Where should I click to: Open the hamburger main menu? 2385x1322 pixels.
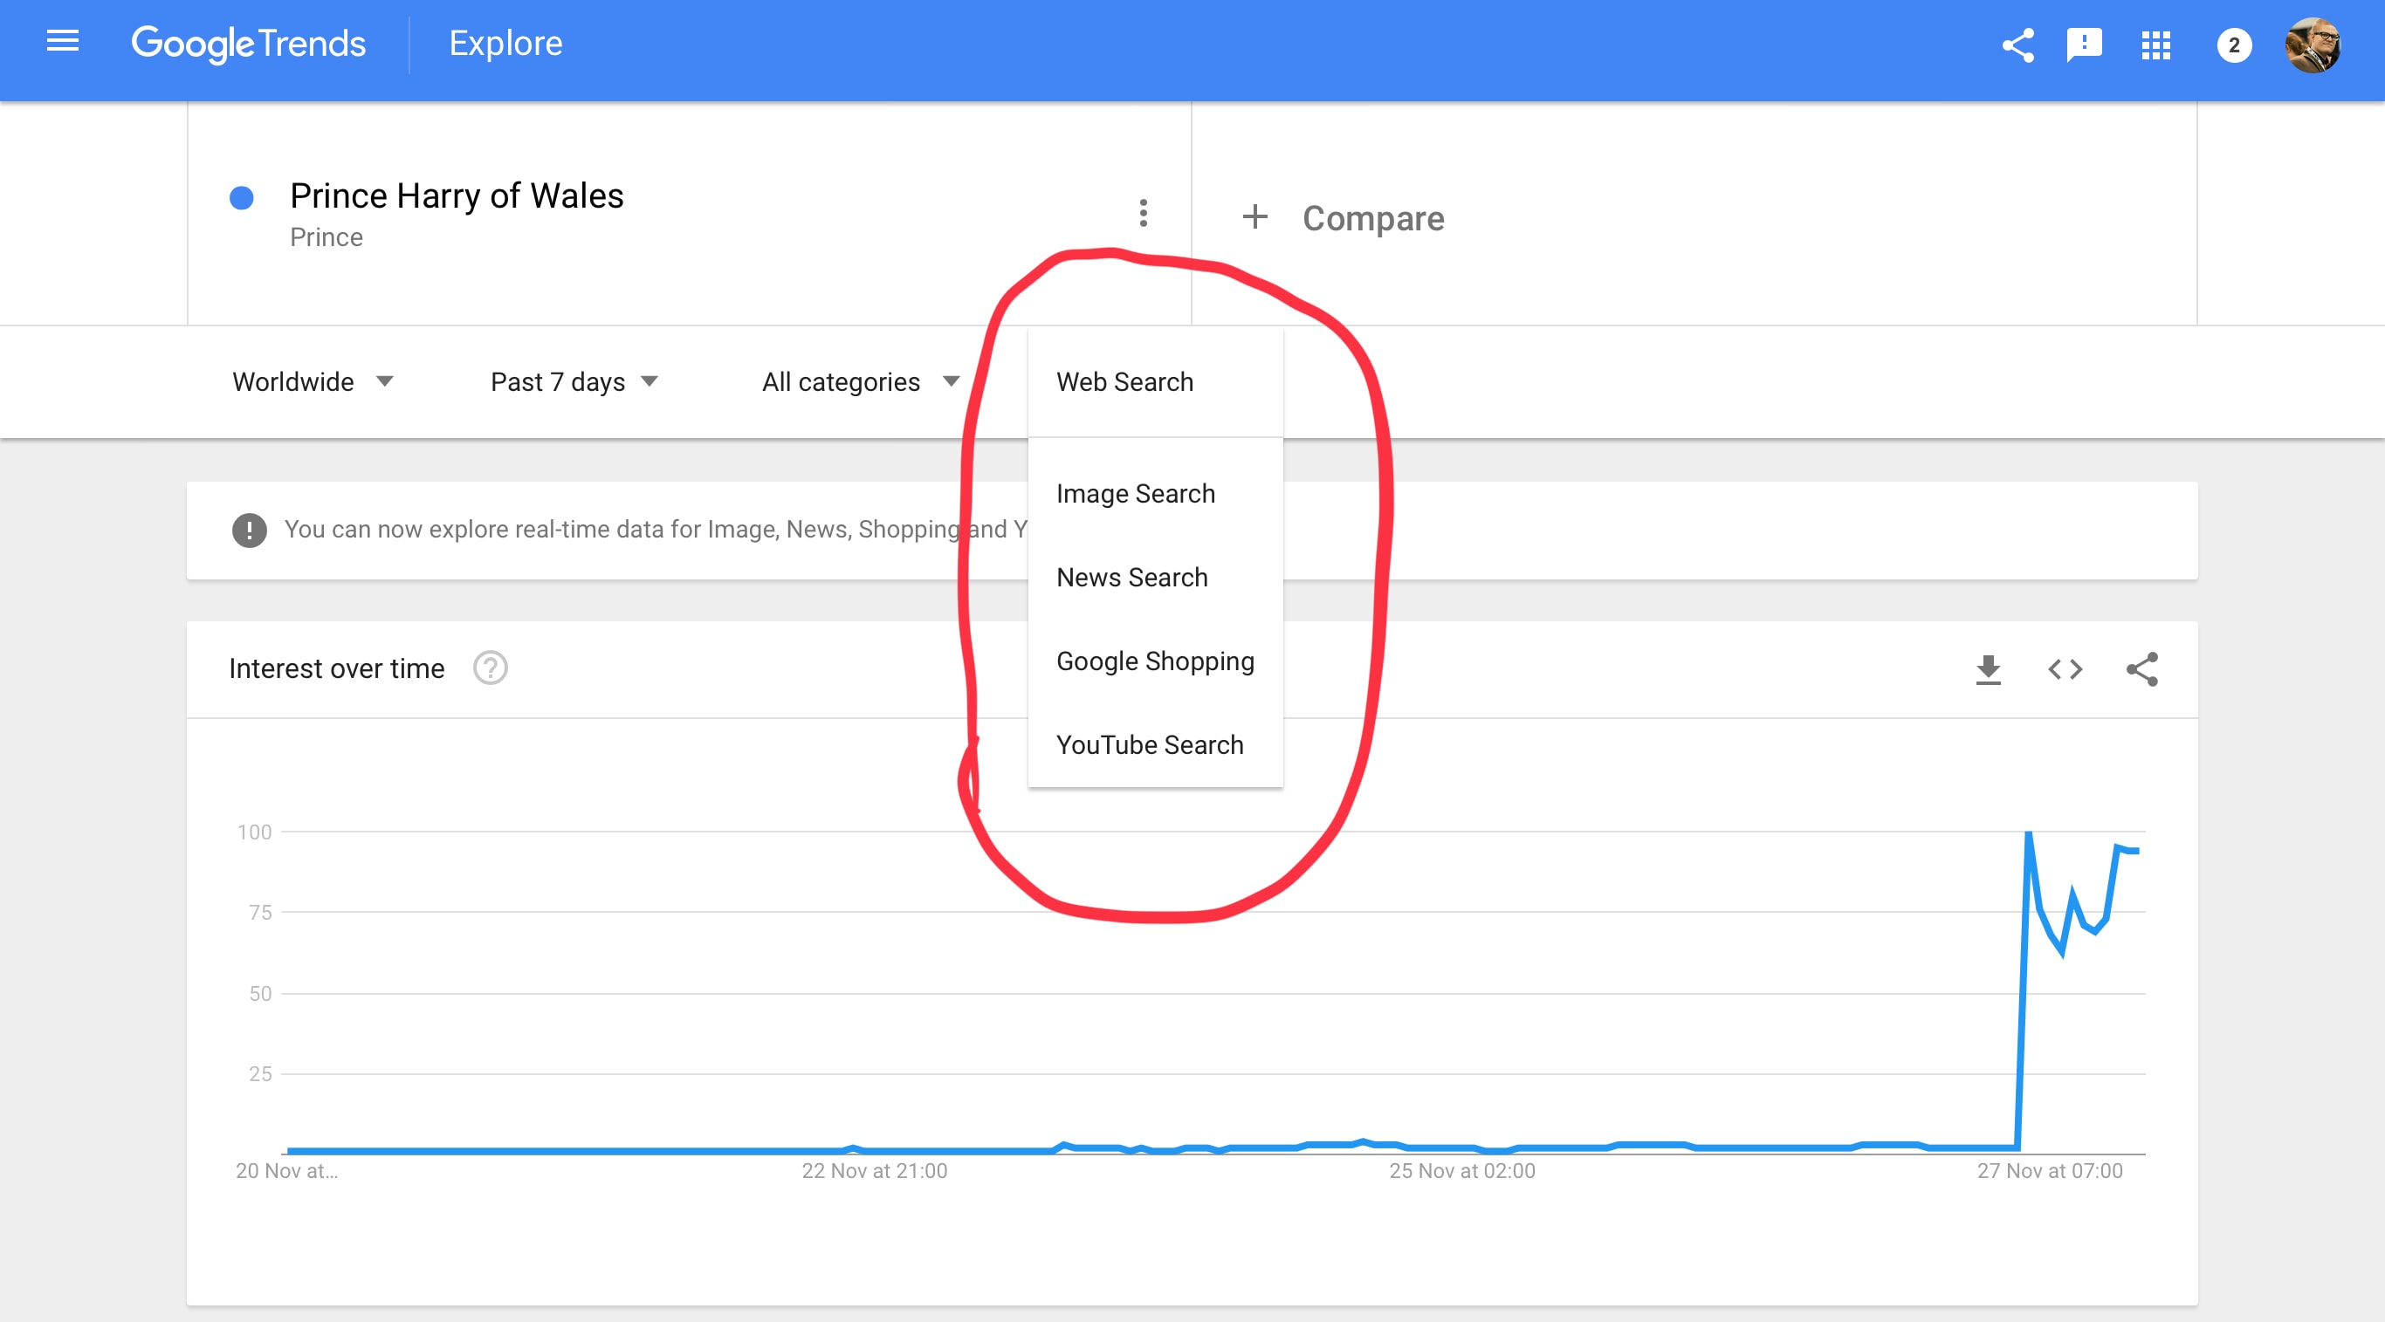[x=62, y=42]
